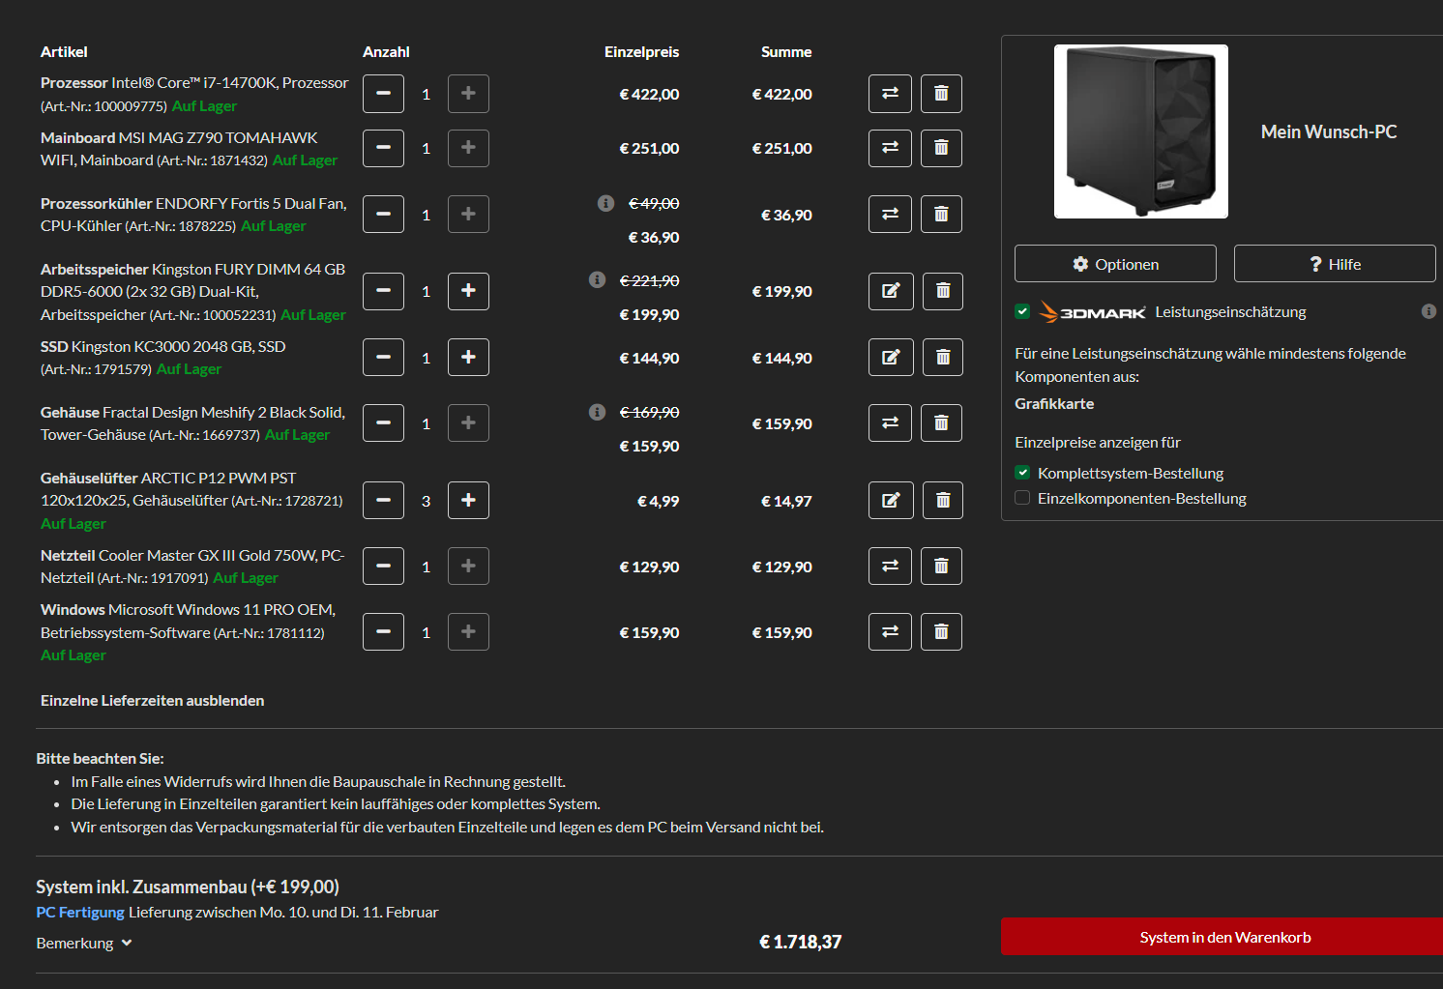Click the Mein Wunsch-PC title
1443x989 pixels.
1329,131
